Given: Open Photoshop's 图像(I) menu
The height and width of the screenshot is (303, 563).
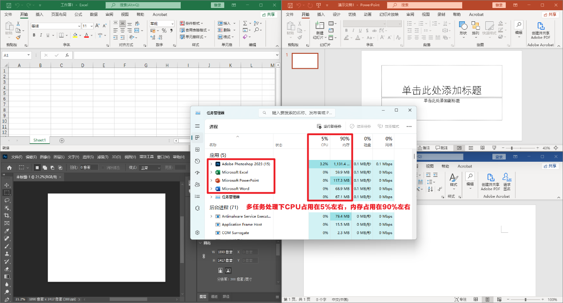Looking at the screenshot, I should 44,157.
